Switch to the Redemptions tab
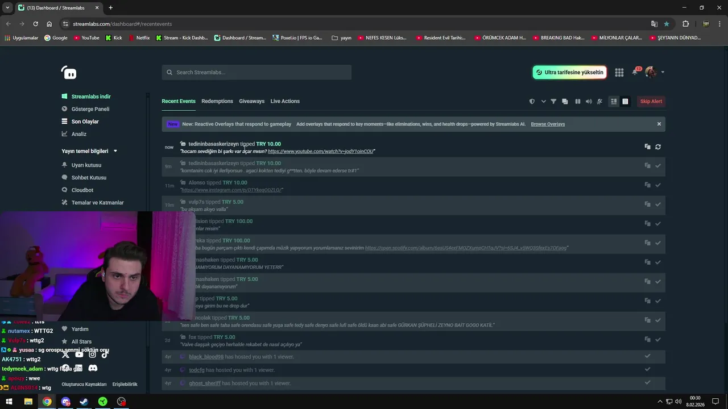 coord(217,101)
